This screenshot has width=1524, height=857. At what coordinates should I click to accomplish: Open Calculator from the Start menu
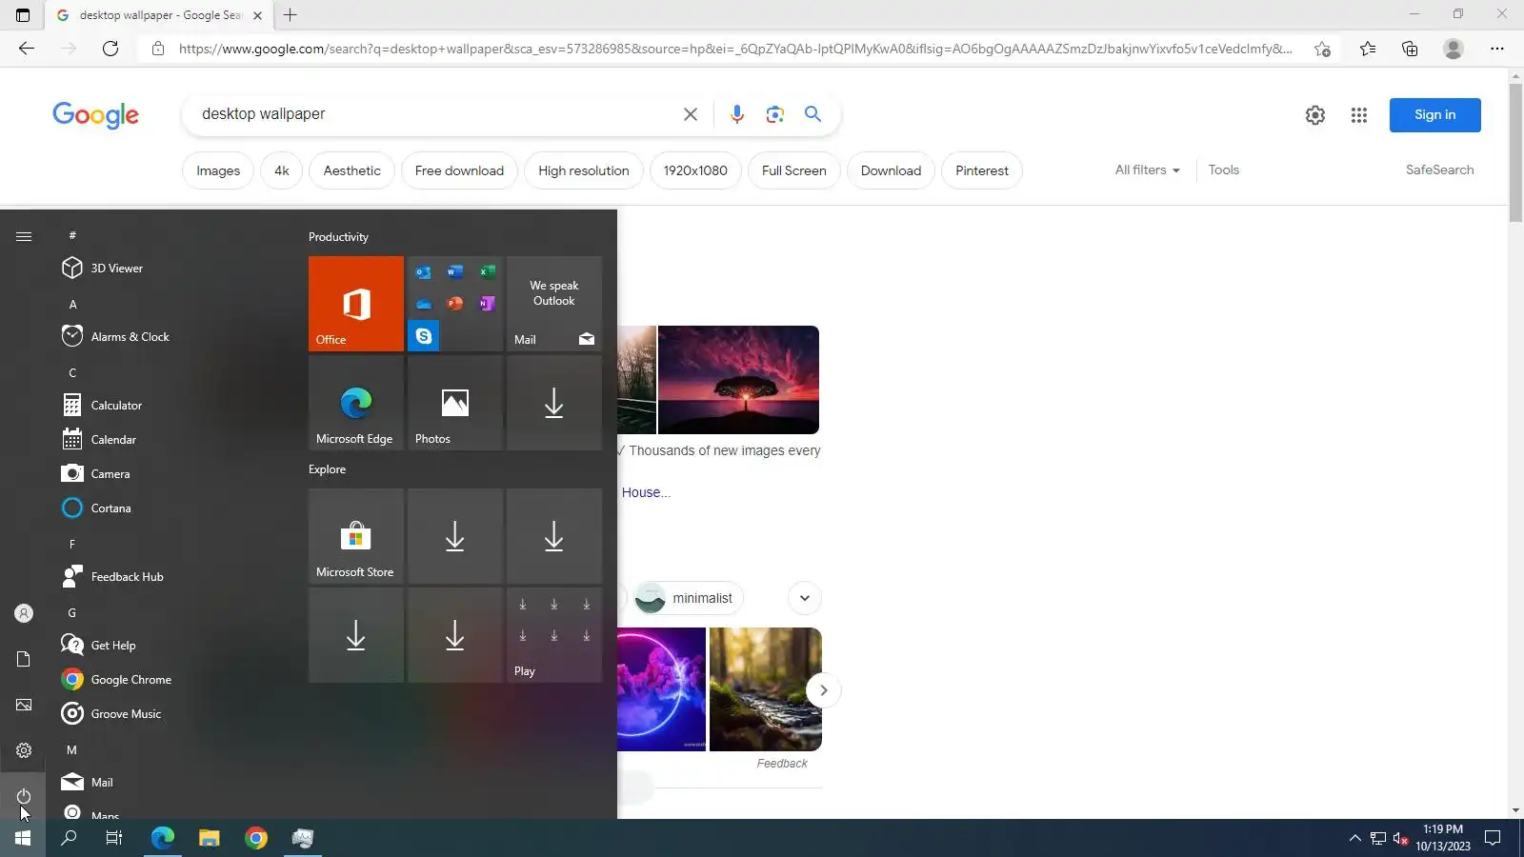[171, 406]
